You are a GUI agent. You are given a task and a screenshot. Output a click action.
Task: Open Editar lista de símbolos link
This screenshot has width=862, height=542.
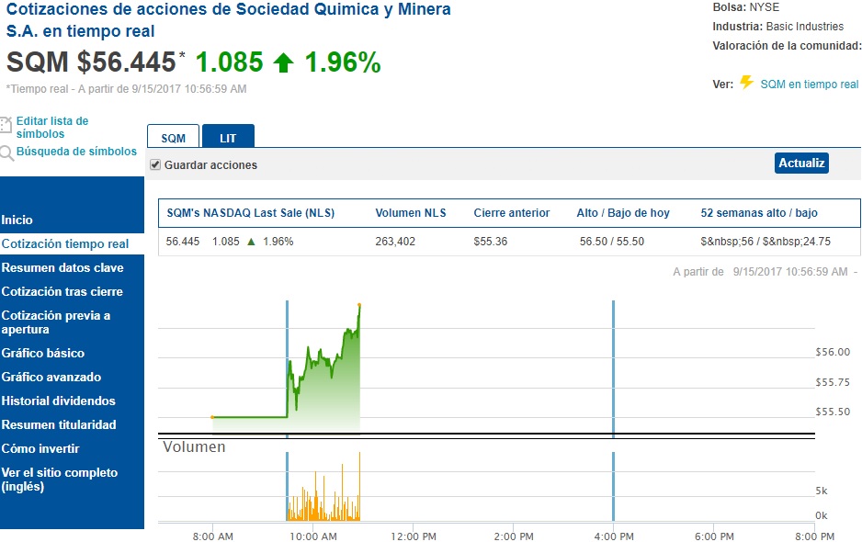(52, 127)
